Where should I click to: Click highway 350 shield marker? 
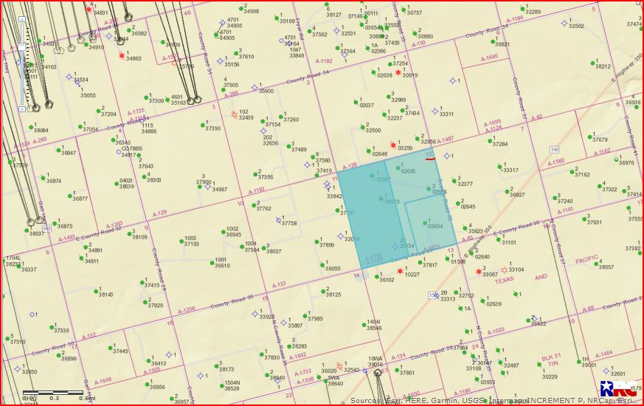[554, 150]
